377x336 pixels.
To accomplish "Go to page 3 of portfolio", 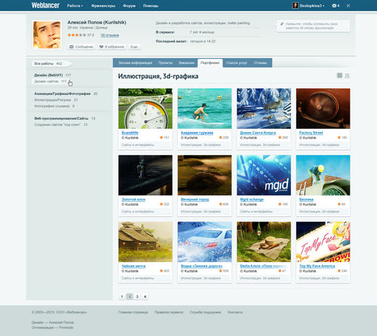I will [x=137, y=297].
